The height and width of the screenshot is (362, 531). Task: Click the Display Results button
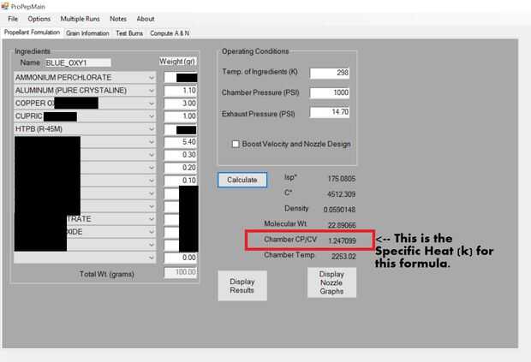[x=242, y=286]
